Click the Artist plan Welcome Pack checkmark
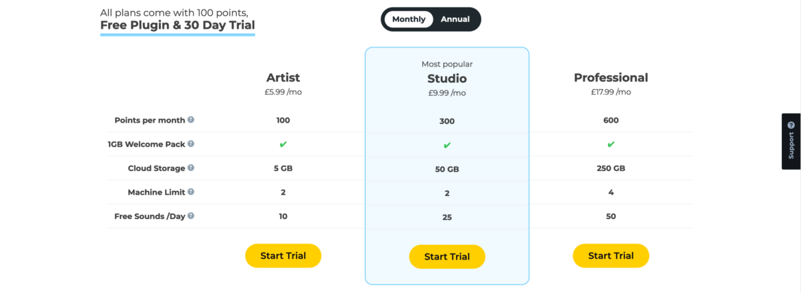 click(283, 144)
